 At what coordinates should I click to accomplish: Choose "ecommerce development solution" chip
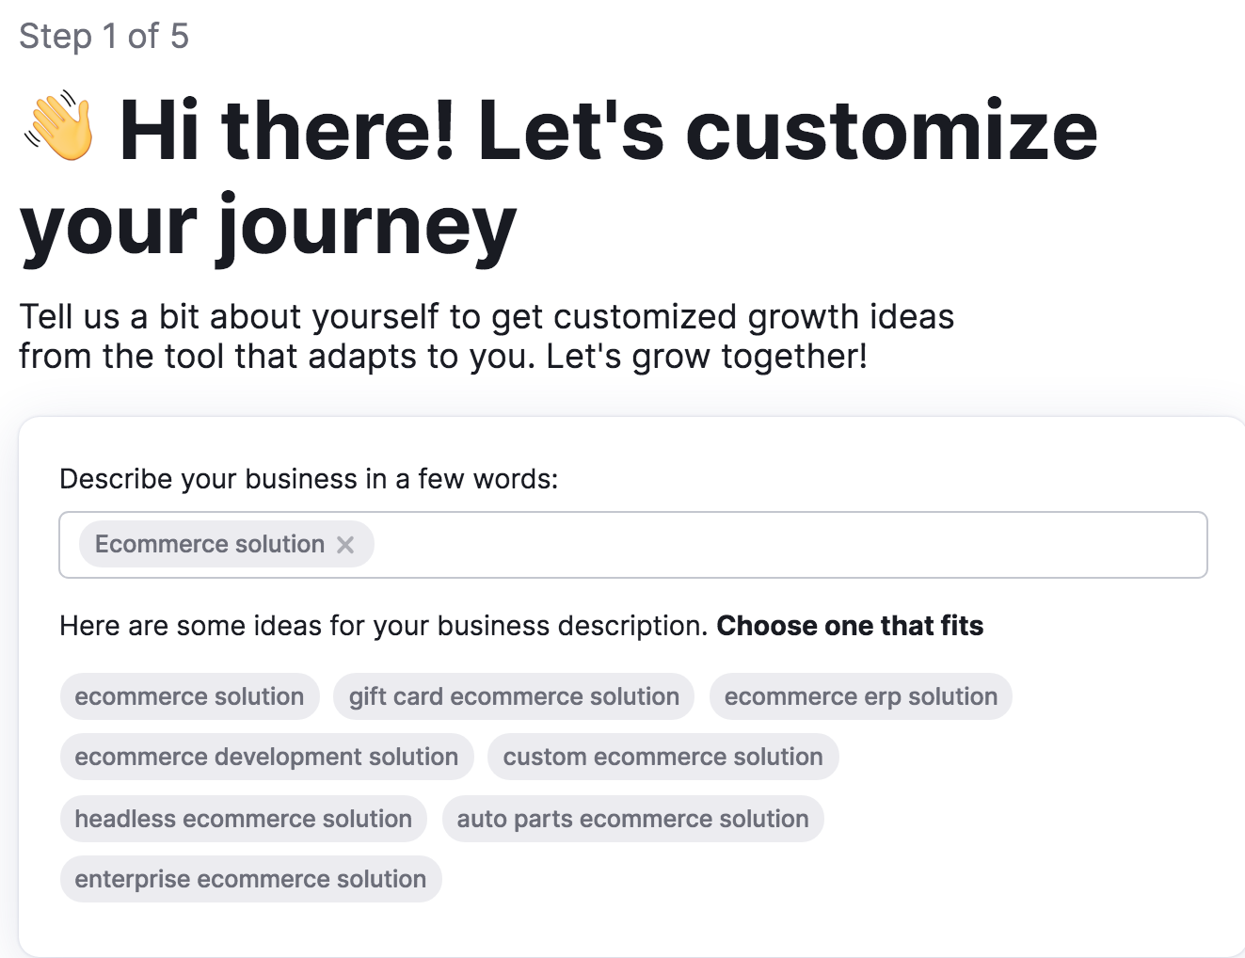point(266,757)
